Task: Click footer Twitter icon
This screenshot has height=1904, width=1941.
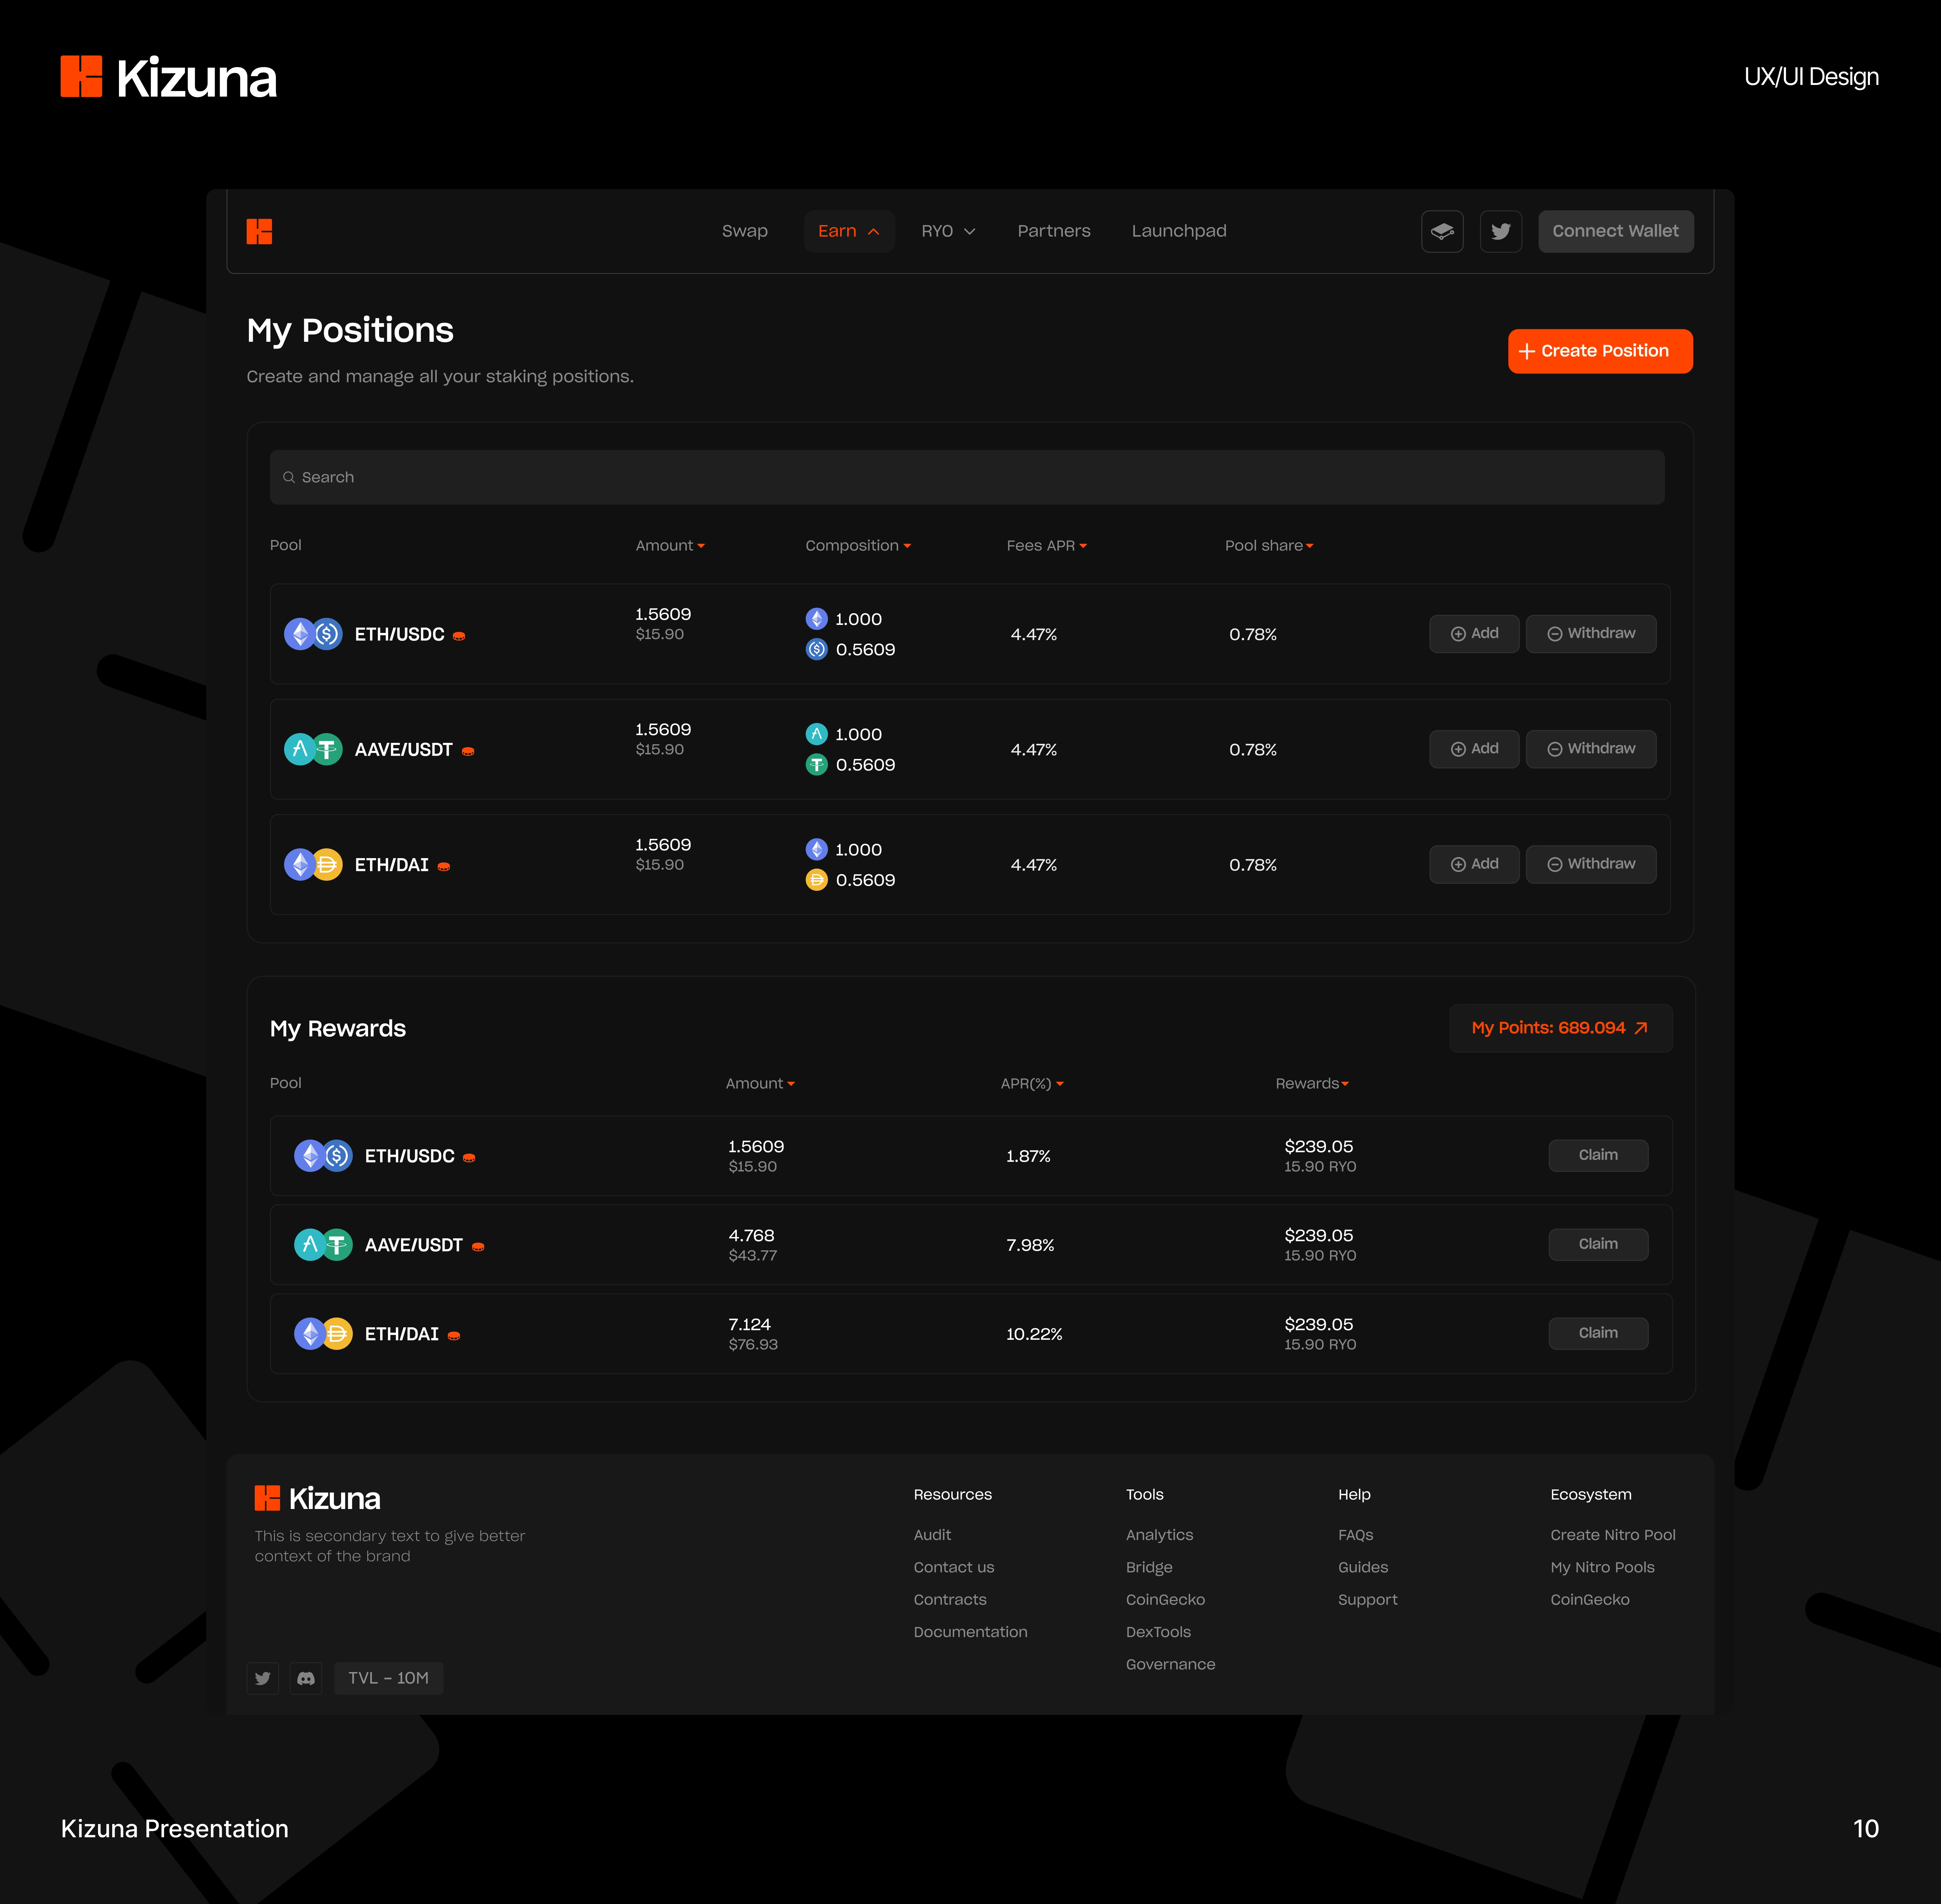Action: [x=263, y=1678]
